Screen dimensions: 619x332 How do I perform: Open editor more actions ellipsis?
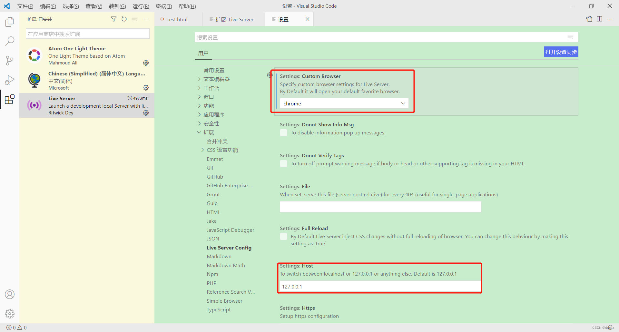610,19
